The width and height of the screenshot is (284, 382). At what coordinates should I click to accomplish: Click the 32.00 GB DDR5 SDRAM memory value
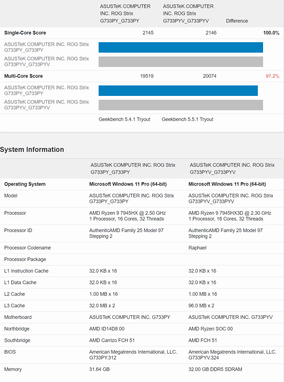[x=215, y=369]
